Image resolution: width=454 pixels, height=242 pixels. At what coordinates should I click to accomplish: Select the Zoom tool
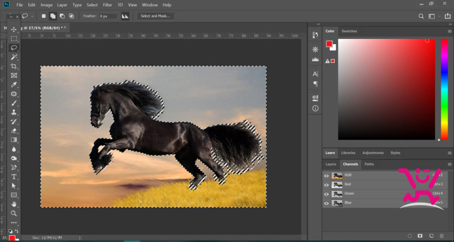coord(14,214)
